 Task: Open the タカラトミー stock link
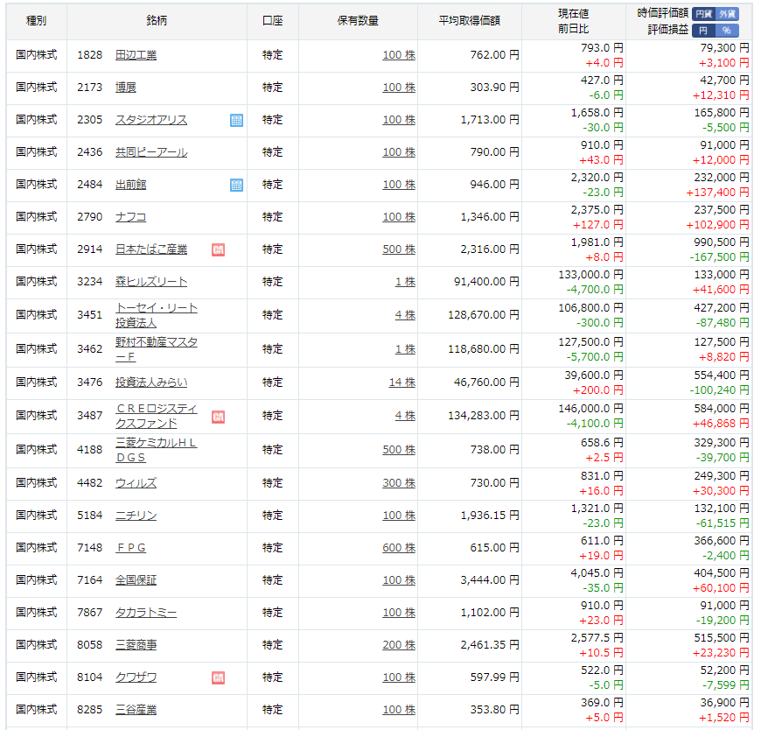click(x=146, y=613)
